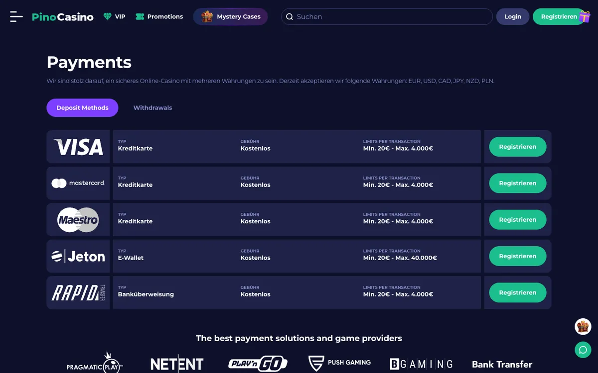598x373 pixels.
Task: Click the Bank Transfer logo
Action: click(502, 364)
